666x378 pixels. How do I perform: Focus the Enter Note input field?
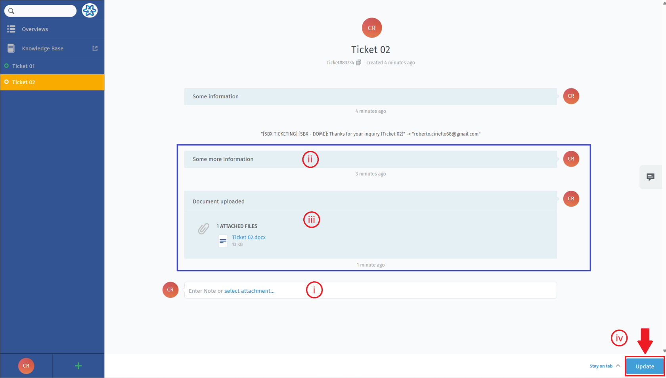[371, 290]
